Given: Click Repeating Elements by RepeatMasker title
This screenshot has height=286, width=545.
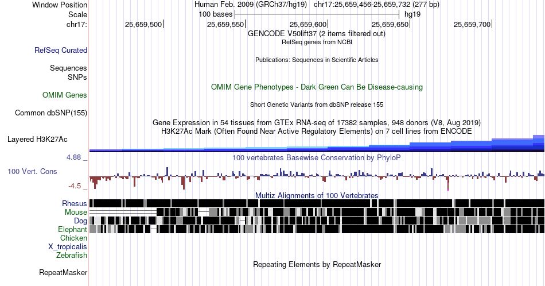Looking at the screenshot, I should 317,264.
